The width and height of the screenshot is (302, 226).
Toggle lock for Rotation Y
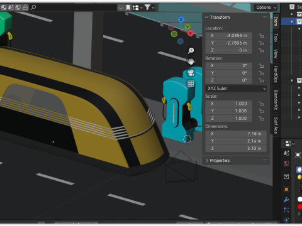261,73
